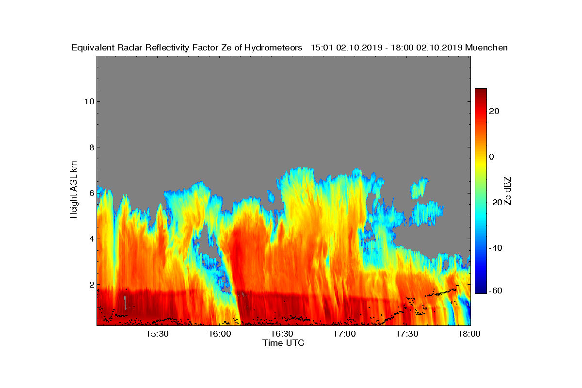This screenshot has height=388, width=582.
Task: Click the height tick label 10
Action: click(x=88, y=101)
